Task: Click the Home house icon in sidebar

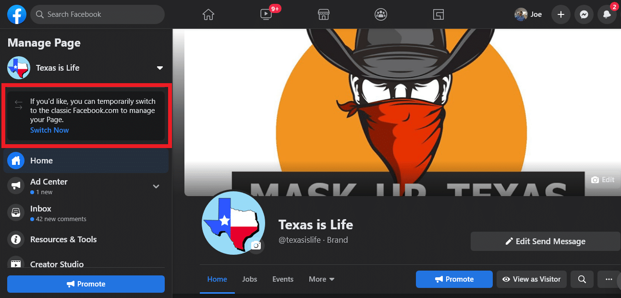Action: pos(16,161)
